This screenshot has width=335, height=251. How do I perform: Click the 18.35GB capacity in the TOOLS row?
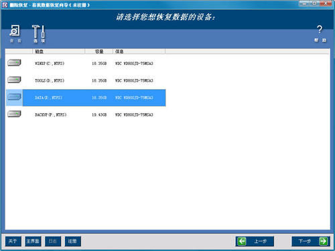pyautogui.click(x=99, y=80)
